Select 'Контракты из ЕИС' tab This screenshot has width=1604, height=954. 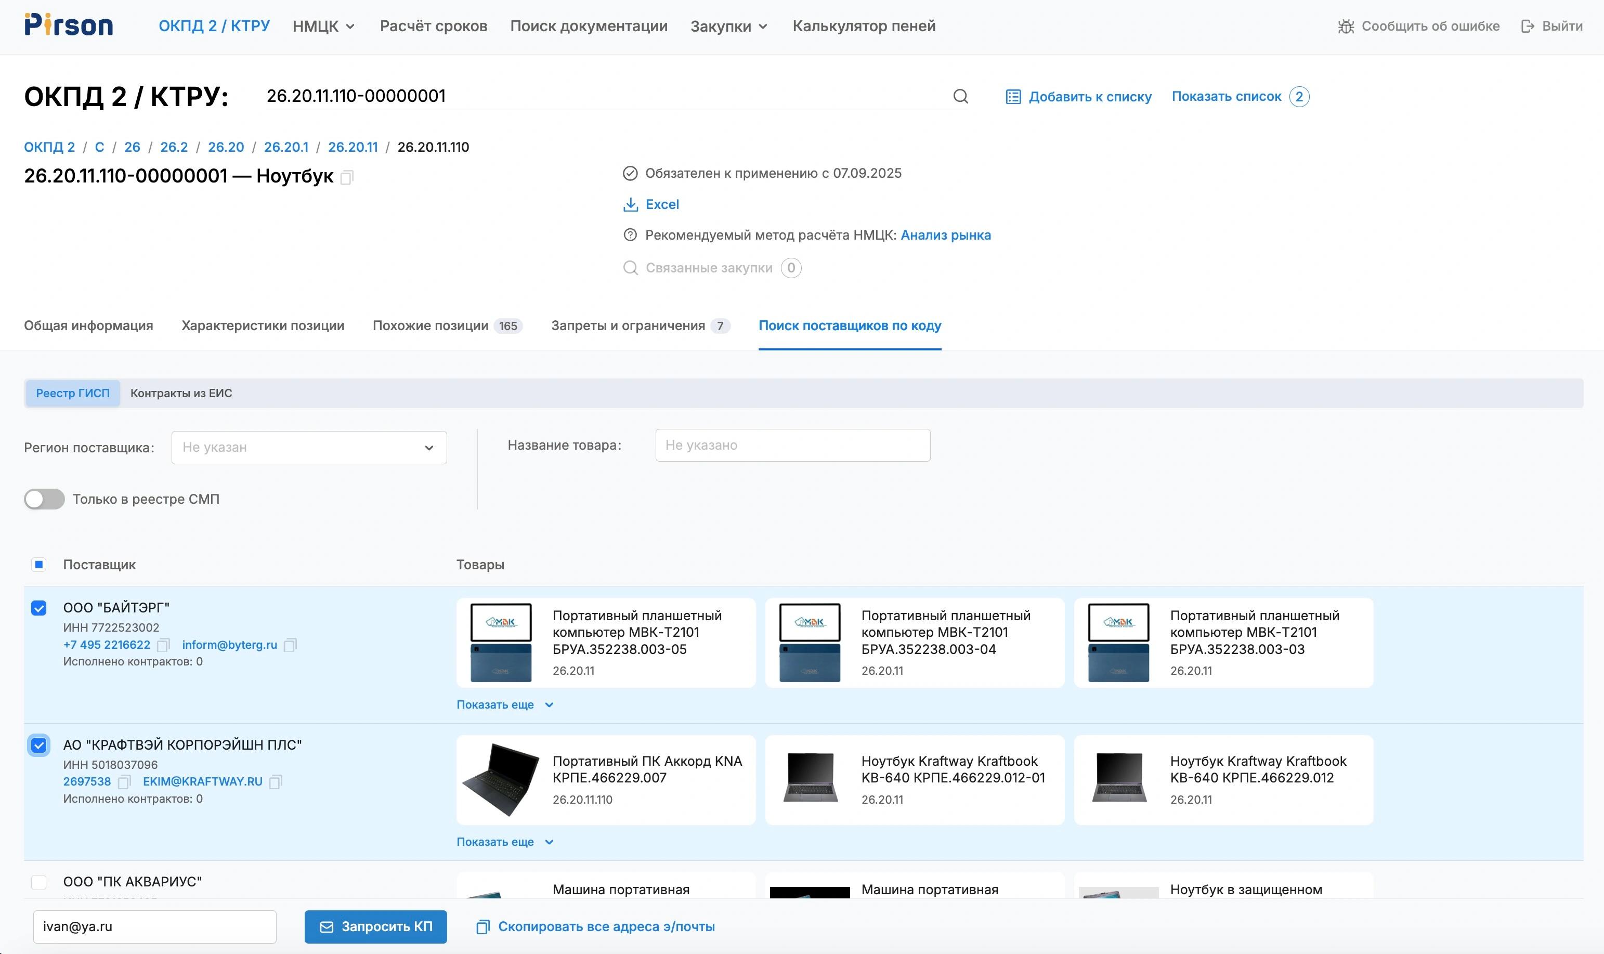click(180, 393)
